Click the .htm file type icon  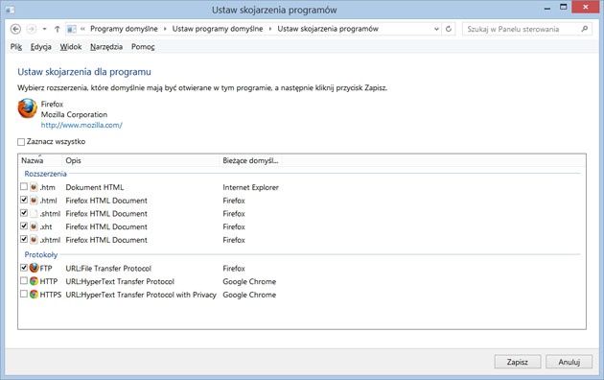click(34, 187)
